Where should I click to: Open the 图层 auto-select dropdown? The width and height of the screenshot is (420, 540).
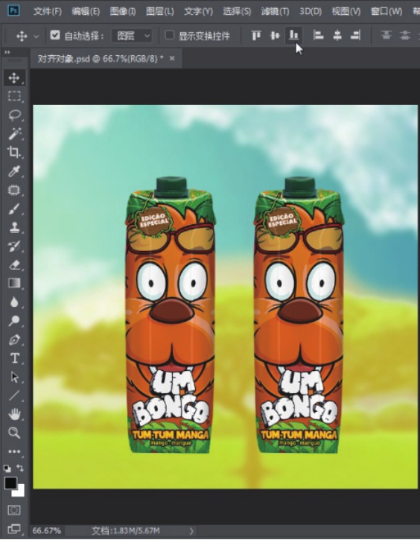(x=132, y=36)
